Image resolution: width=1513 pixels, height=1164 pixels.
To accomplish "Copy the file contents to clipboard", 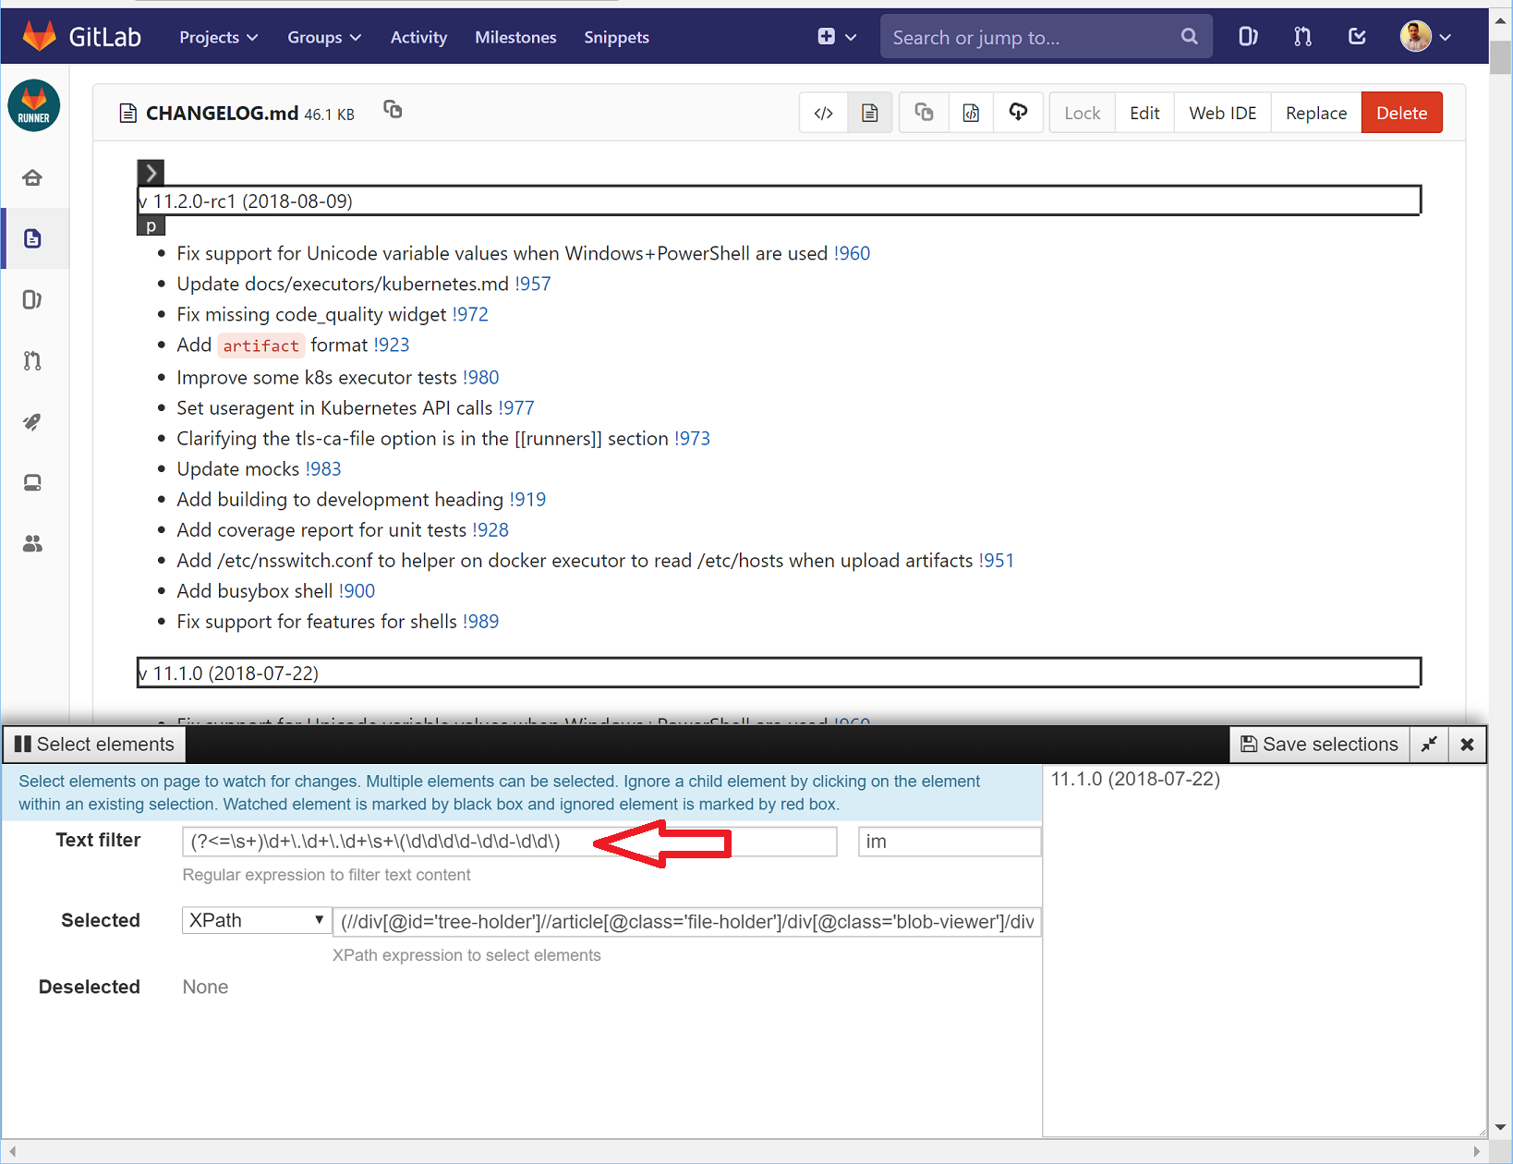I will point(924,112).
